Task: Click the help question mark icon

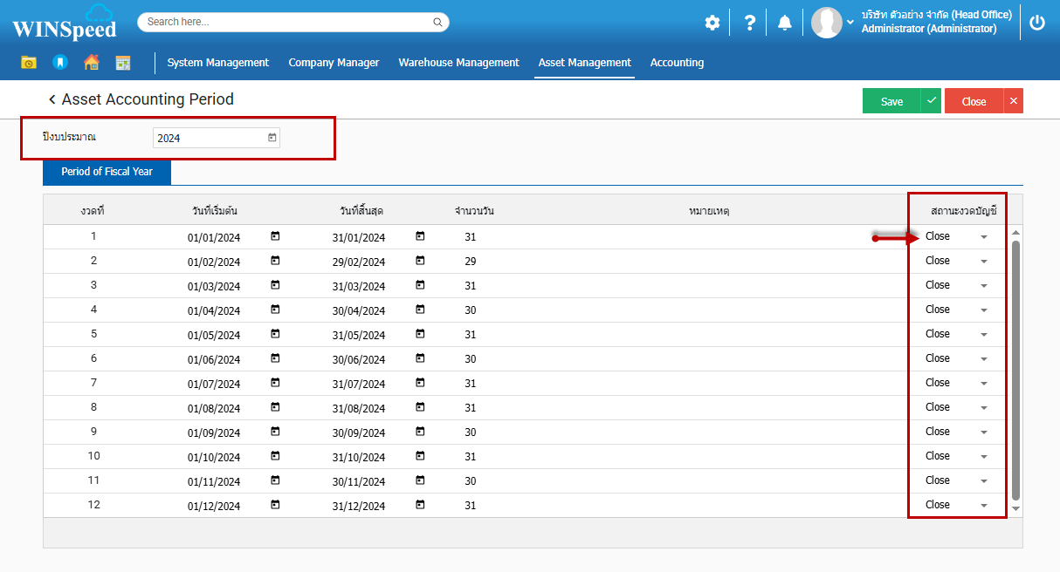Action: click(x=749, y=23)
